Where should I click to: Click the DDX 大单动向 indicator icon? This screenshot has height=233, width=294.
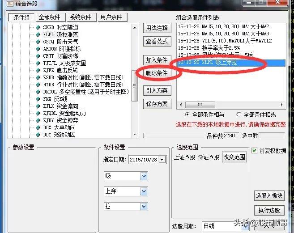pyautogui.click(x=38, y=127)
